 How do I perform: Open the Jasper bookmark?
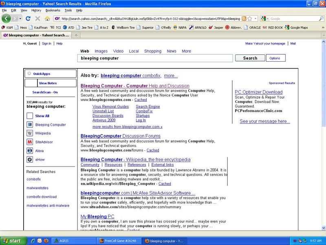pyautogui.click(x=216, y=27)
